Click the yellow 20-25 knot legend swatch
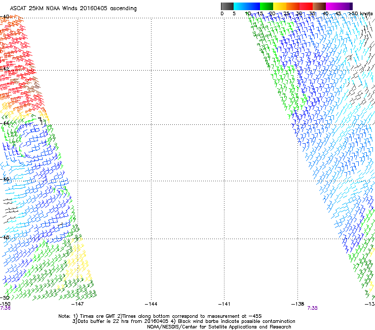 coord(280,6)
